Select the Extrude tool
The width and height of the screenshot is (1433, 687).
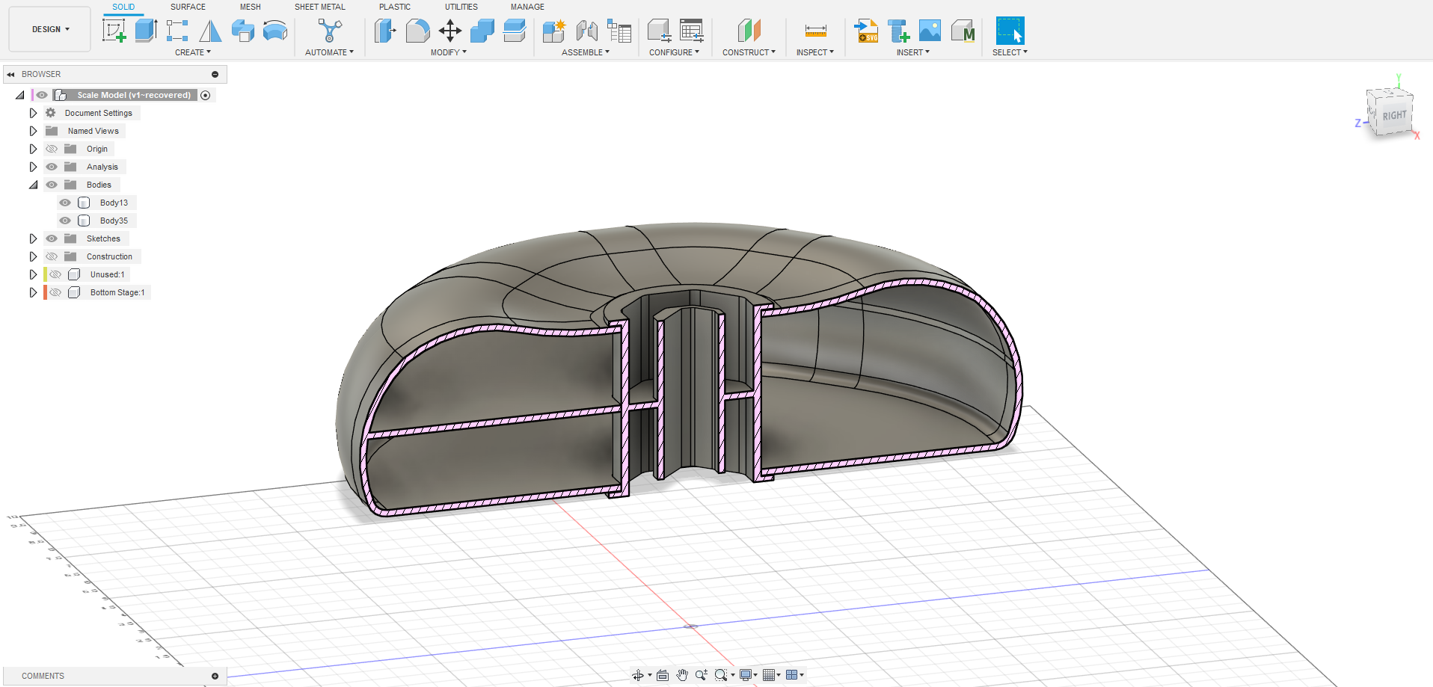146,31
